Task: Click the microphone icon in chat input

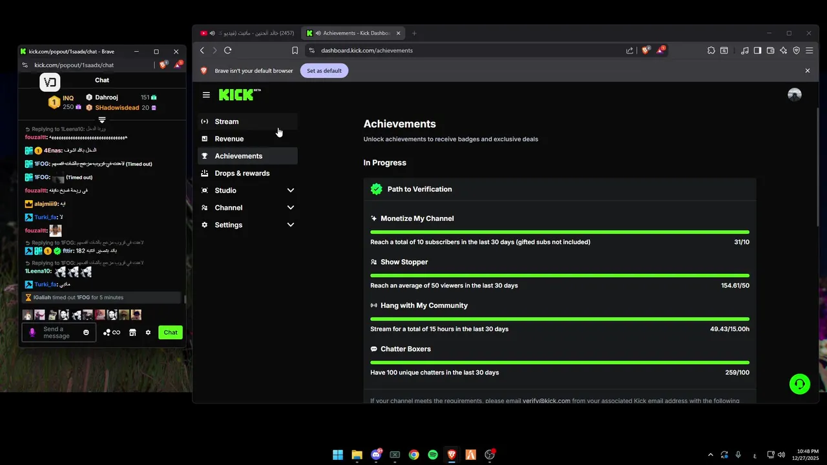Action: click(x=32, y=332)
